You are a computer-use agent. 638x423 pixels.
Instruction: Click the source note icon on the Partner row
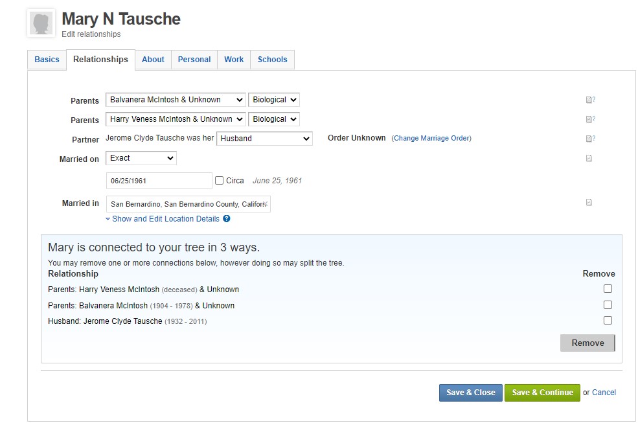589,139
